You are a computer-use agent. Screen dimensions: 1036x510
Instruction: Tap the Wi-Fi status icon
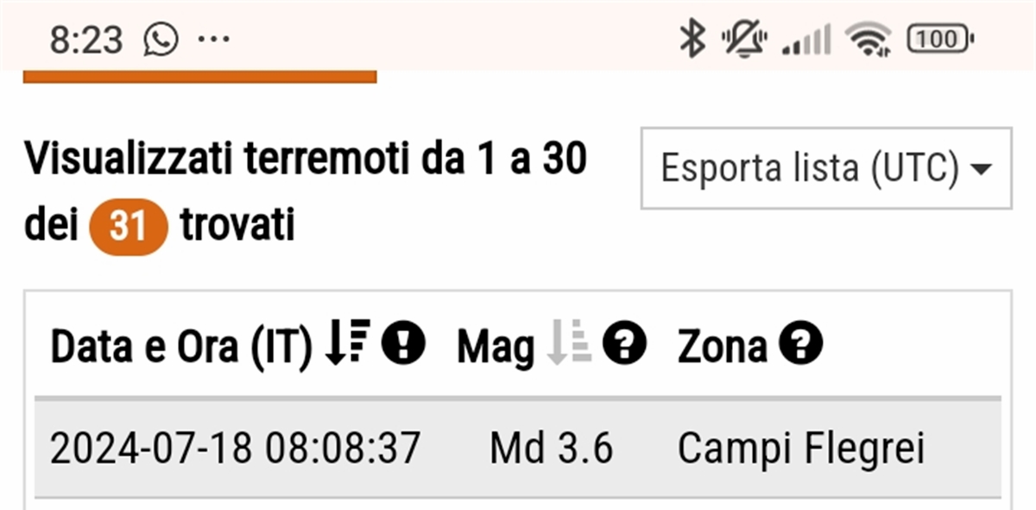coord(868,40)
